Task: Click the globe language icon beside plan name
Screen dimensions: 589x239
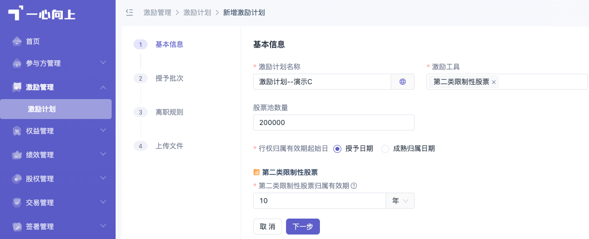Action: pos(402,82)
